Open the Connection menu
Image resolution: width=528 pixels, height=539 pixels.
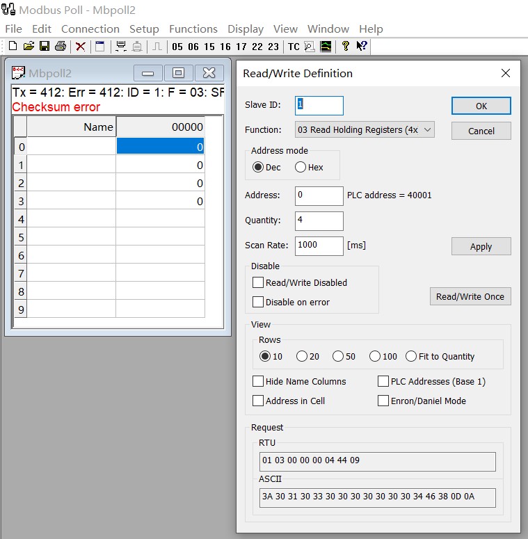click(90, 29)
